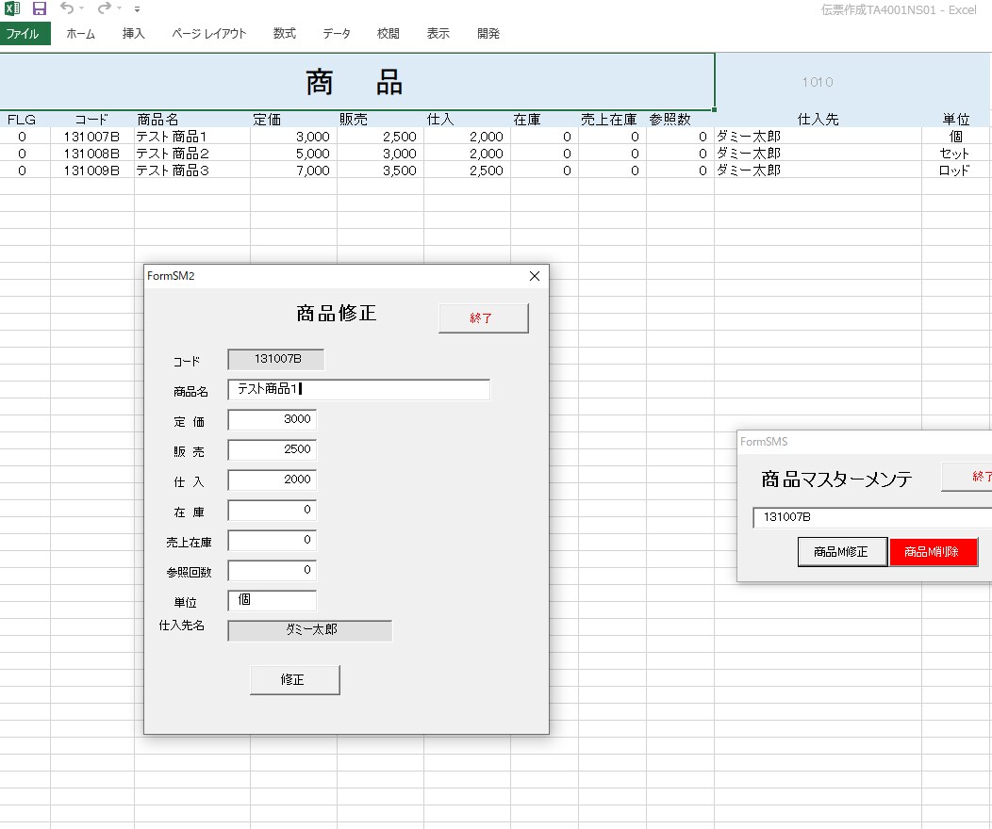Image resolution: width=992 pixels, height=829 pixels.
Task: Select the 在庫 header cell in sheet
Action: (544, 120)
